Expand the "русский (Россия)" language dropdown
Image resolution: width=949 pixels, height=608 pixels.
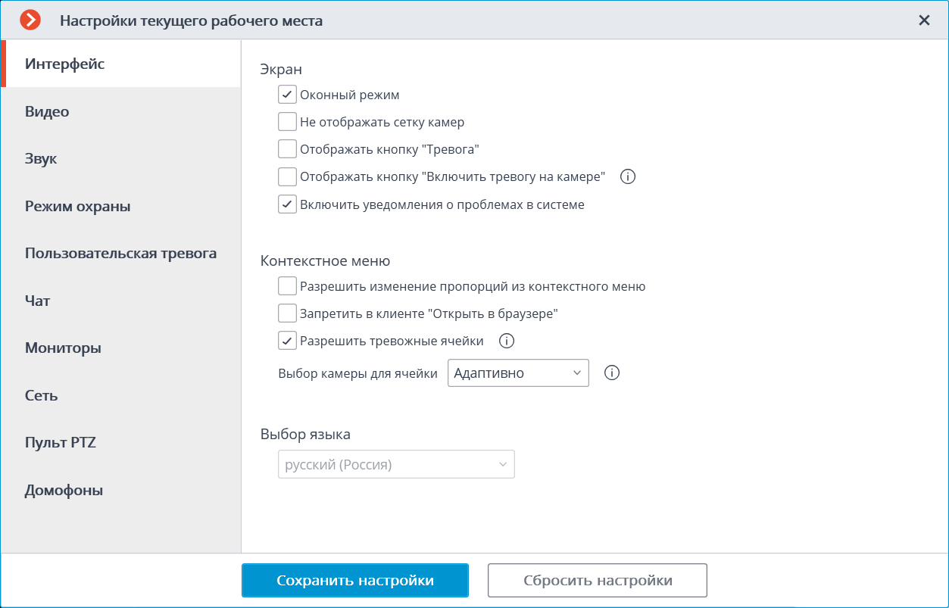point(396,464)
